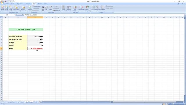Select the cell containing 8%
The height and width of the screenshot is (105, 186).
(x=35, y=40)
